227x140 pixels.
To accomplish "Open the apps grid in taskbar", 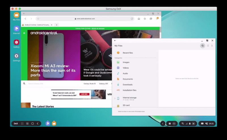I will point(22,124).
